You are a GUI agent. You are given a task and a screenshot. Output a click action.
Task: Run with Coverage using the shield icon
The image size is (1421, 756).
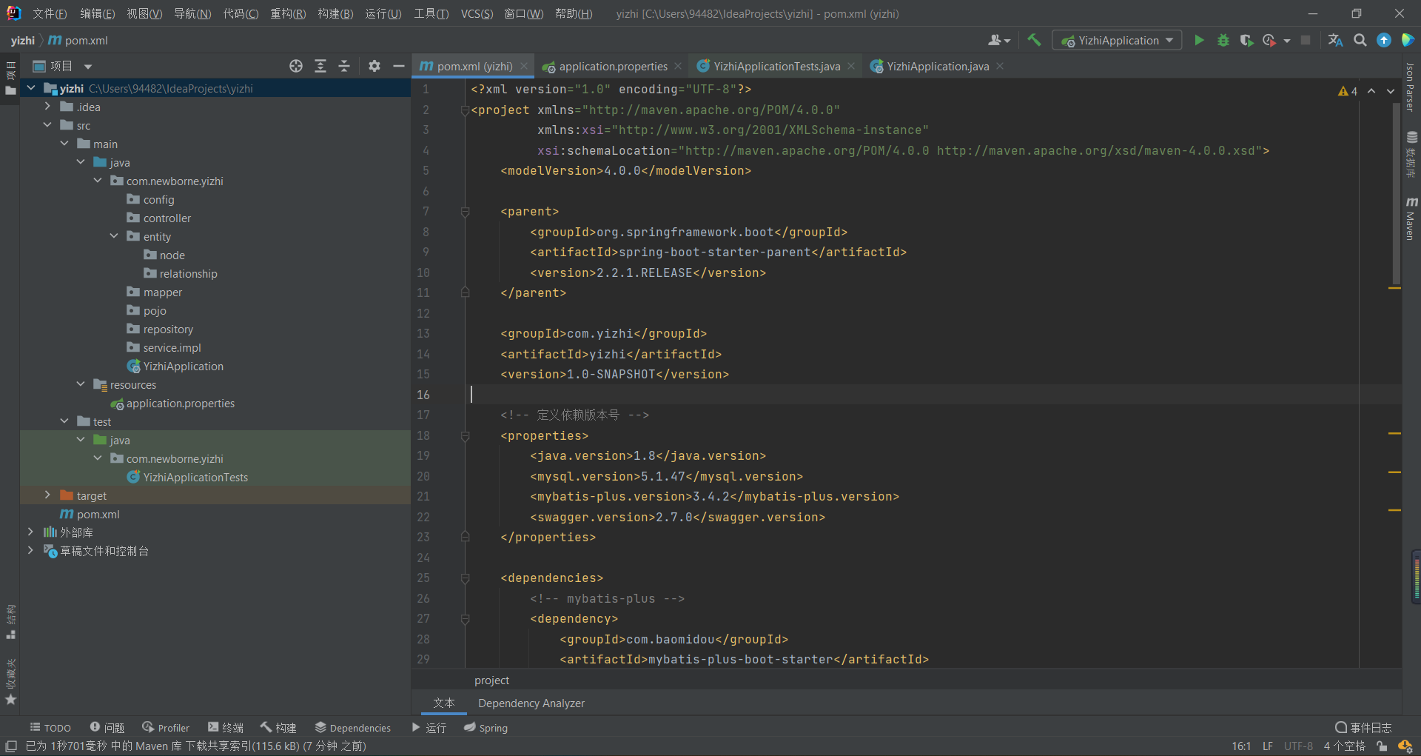[1246, 40]
